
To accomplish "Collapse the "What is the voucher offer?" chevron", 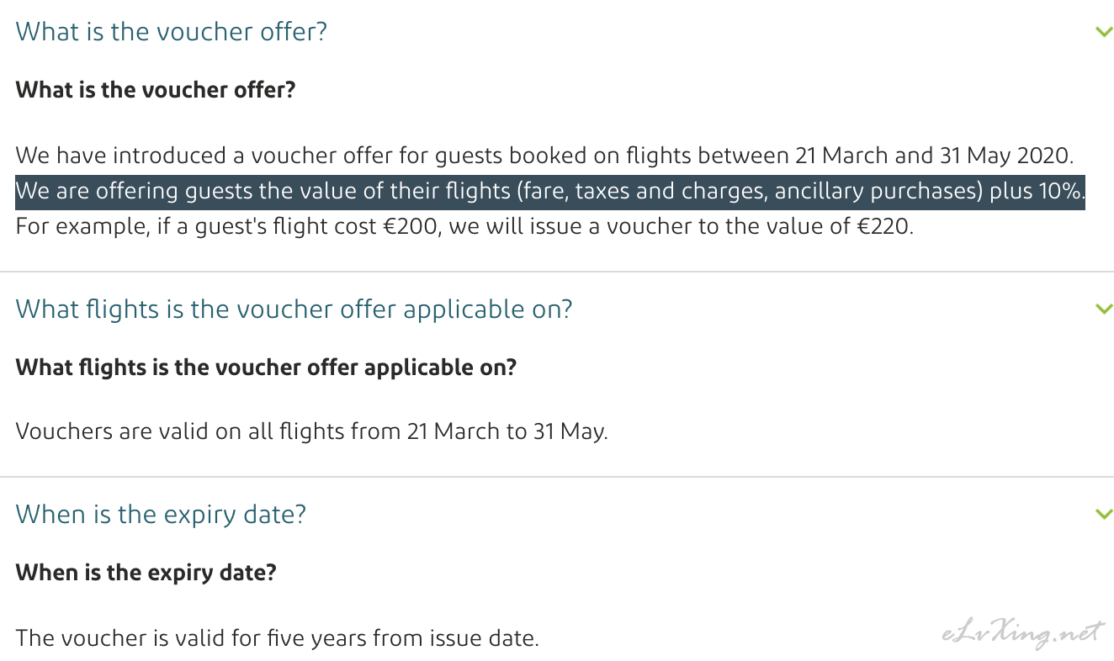I will [1104, 32].
